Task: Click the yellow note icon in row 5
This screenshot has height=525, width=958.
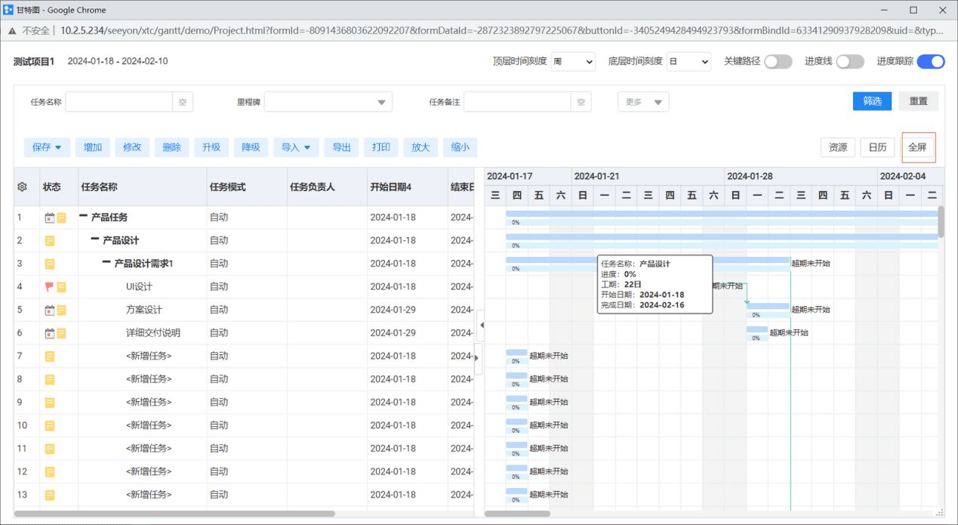Action: [x=61, y=310]
